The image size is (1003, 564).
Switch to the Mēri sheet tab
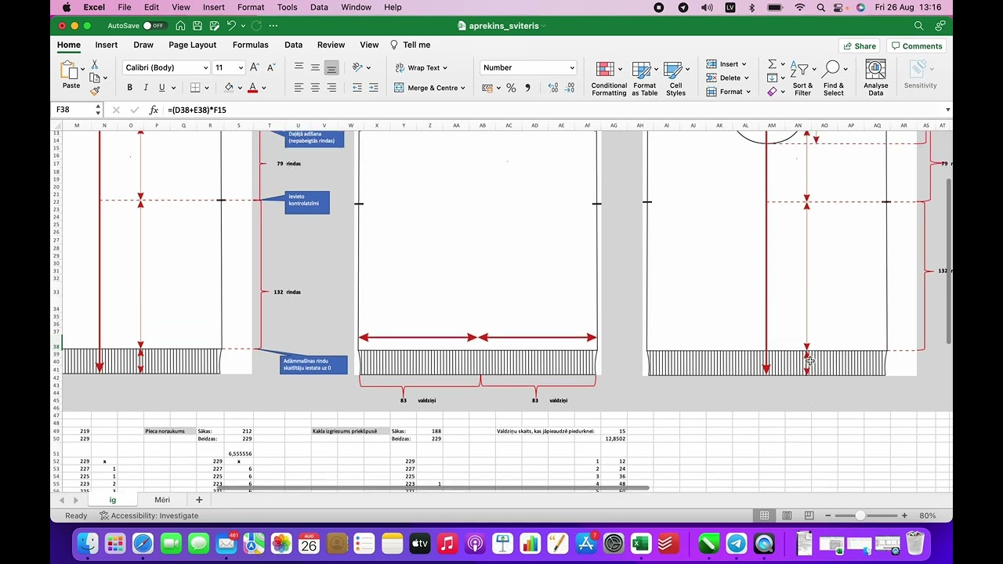(x=162, y=500)
